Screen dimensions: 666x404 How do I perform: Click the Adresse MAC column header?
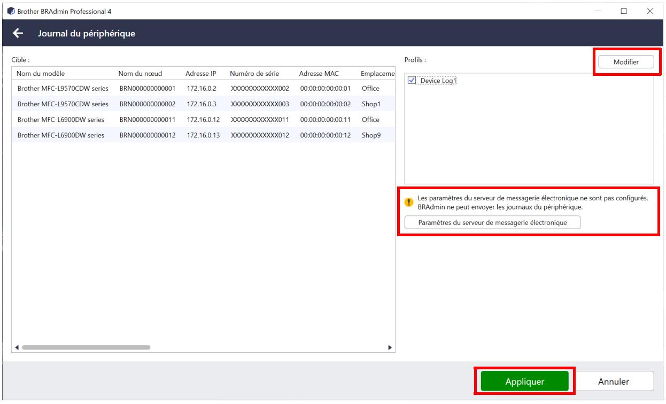pyautogui.click(x=319, y=73)
